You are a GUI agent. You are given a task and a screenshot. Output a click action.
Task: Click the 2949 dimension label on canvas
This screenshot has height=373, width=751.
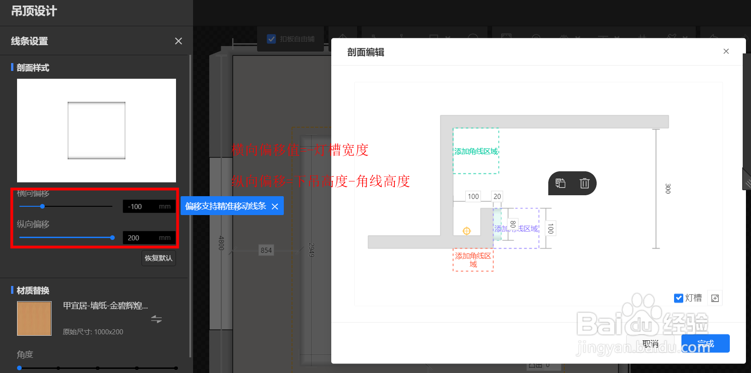311,250
